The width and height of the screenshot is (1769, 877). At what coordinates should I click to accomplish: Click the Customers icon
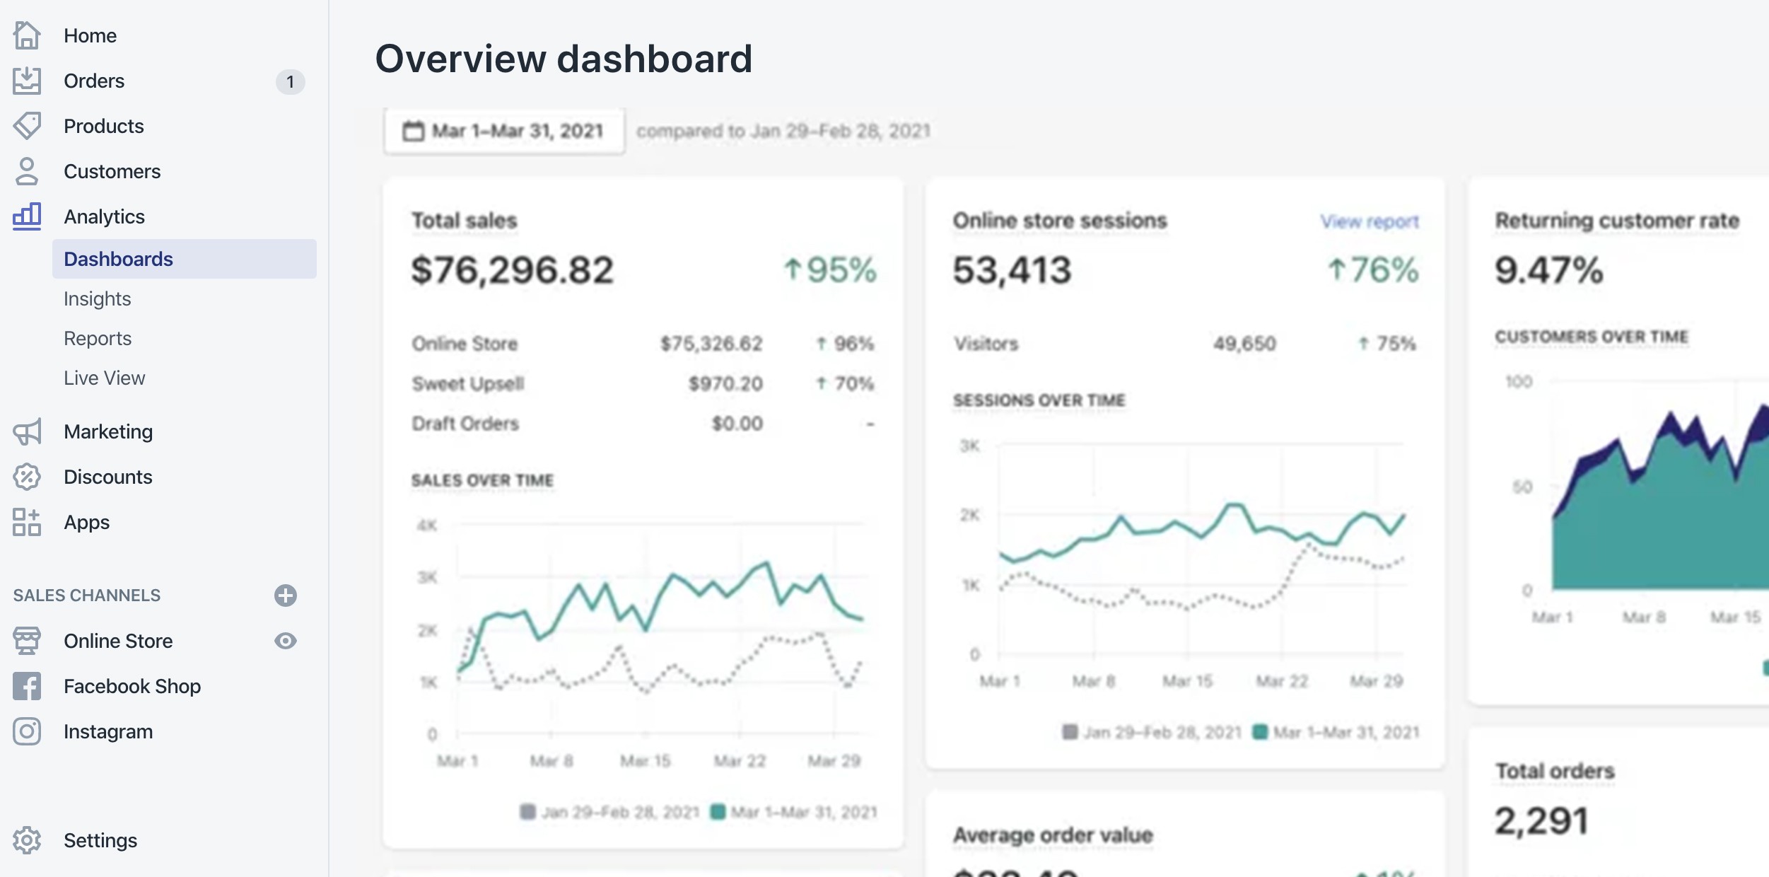point(27,170)
